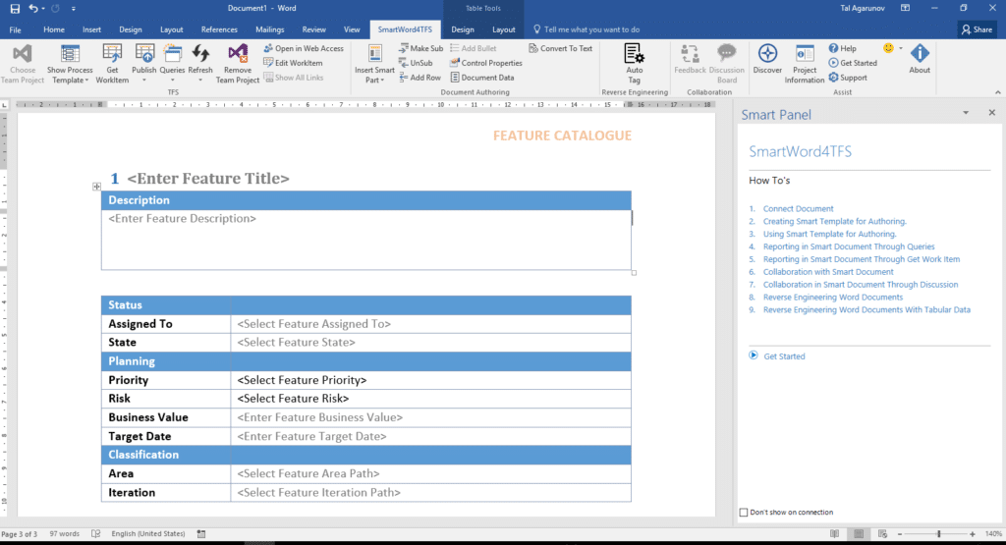Open Project Information
Viewport: 1006px width, 545px height.
tap(805, 64)
